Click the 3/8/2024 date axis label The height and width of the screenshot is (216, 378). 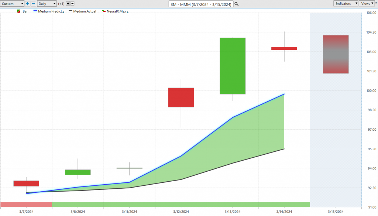(78, 212)
